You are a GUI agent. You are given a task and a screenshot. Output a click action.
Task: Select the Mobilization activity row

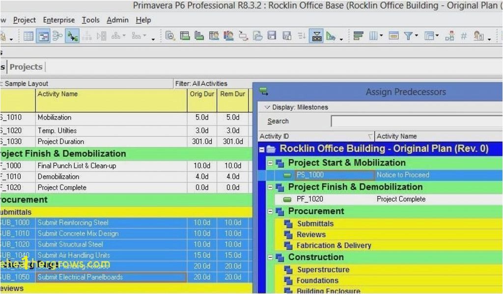tap(126, 118)
